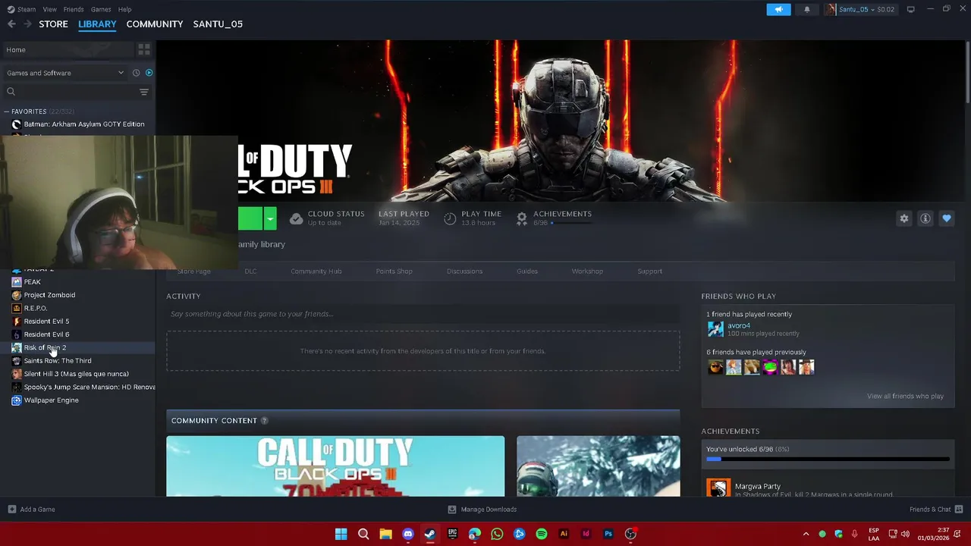Open the Points Shop link

click(x=394, y=271)
